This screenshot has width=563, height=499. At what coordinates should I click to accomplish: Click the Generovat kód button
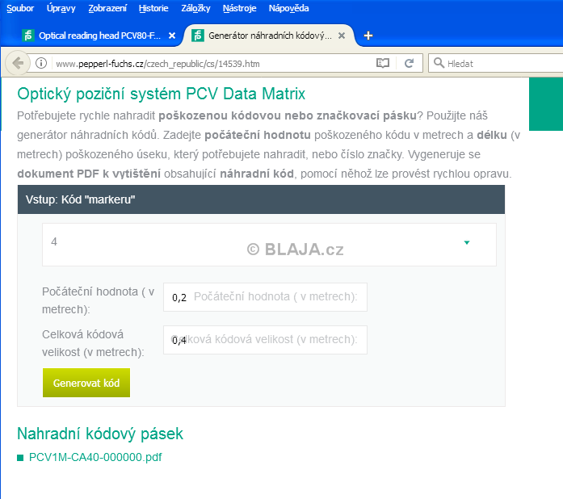pos(86,383)
